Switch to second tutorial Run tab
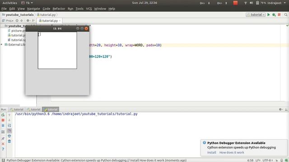This screenshot has height=162, width=289. pos(34,109)
